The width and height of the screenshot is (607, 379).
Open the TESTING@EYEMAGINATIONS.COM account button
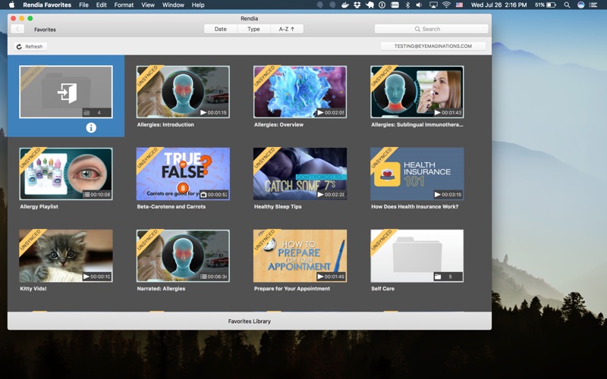coord(432,46)
